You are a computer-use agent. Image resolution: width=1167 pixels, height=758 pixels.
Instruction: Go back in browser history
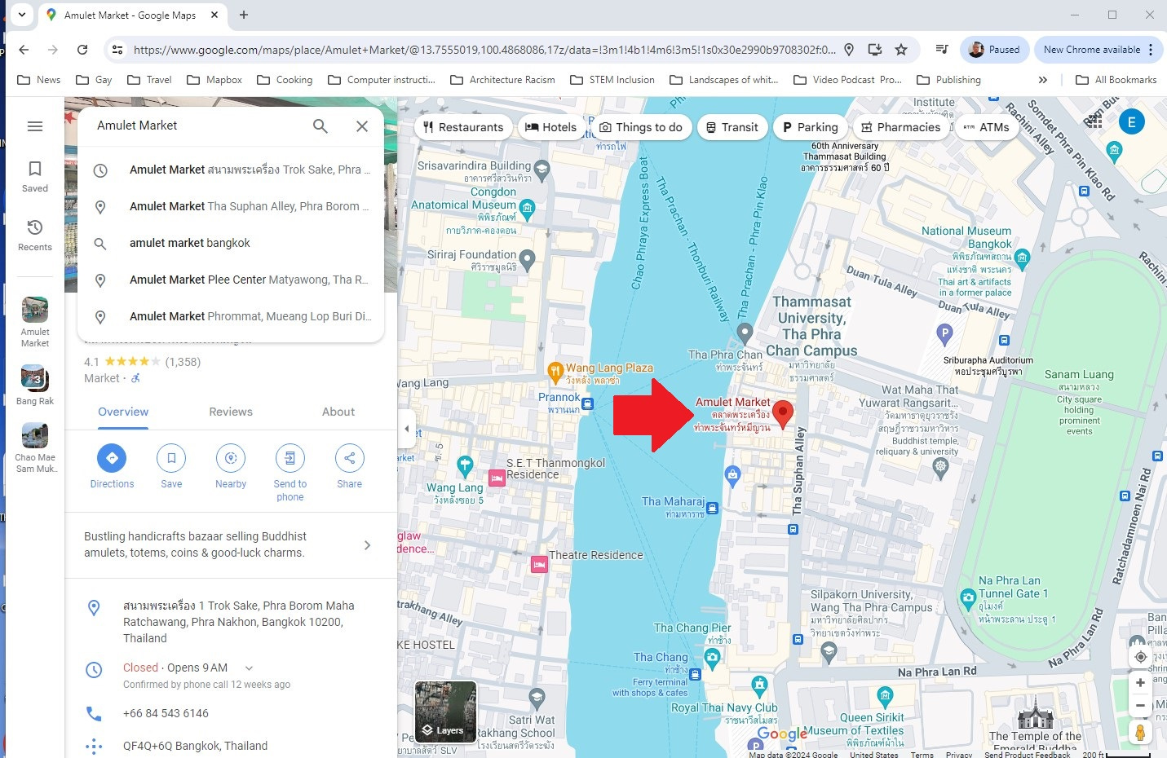tap(24, 50)
